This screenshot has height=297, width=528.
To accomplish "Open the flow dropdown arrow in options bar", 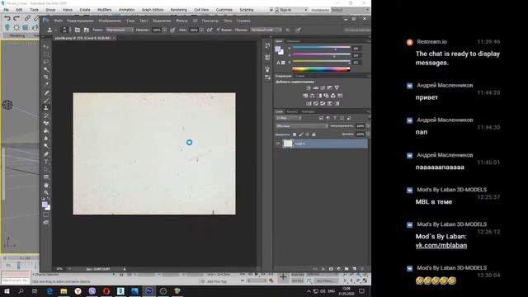I will click(x=201, y=30).
